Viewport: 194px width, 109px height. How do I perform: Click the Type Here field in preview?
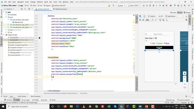tap(161, 34)
